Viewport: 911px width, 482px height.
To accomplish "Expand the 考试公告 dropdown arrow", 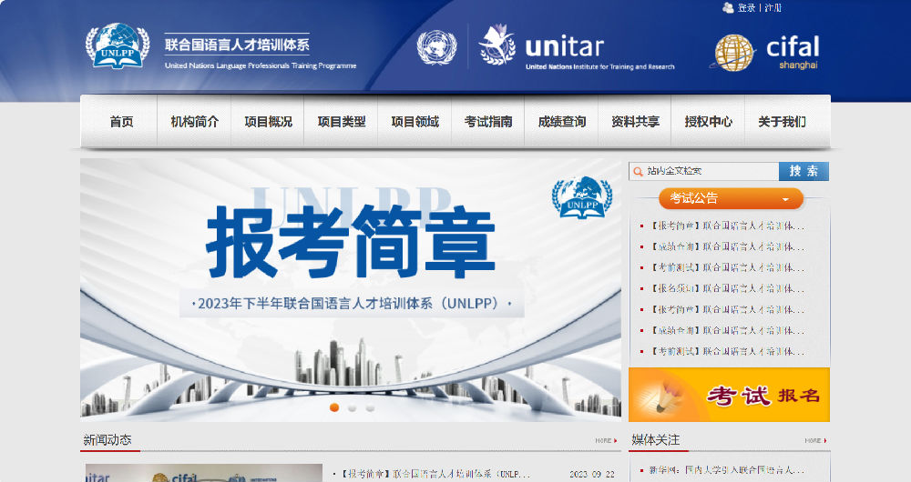I will click(x=785, y=199).
